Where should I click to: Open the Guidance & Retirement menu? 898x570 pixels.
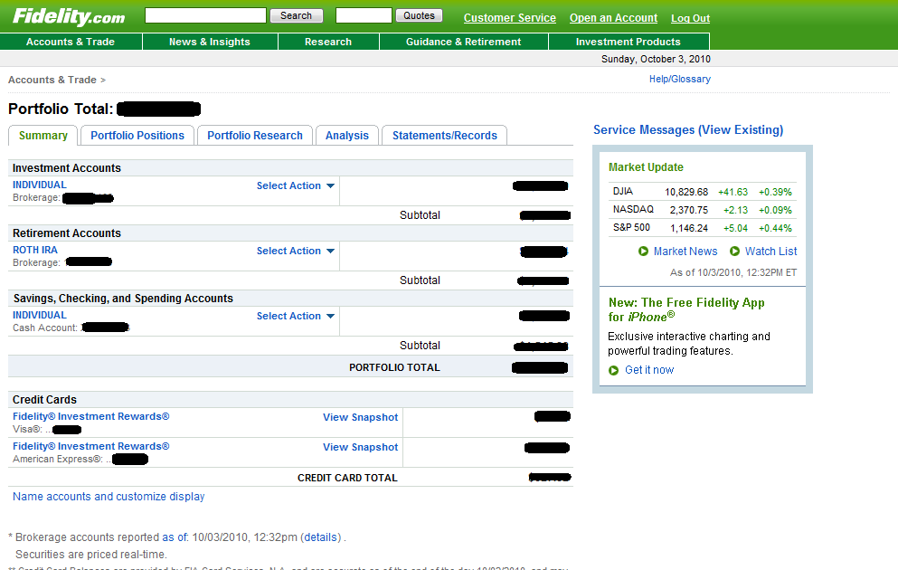pos(463,42)
